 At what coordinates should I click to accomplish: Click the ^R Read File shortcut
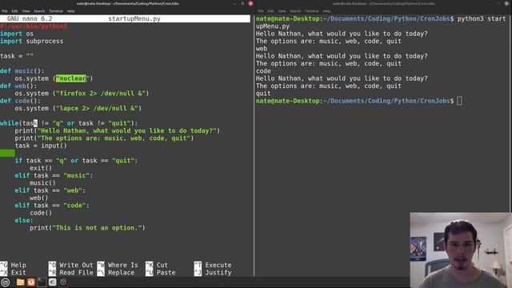(x=71, y=272)
